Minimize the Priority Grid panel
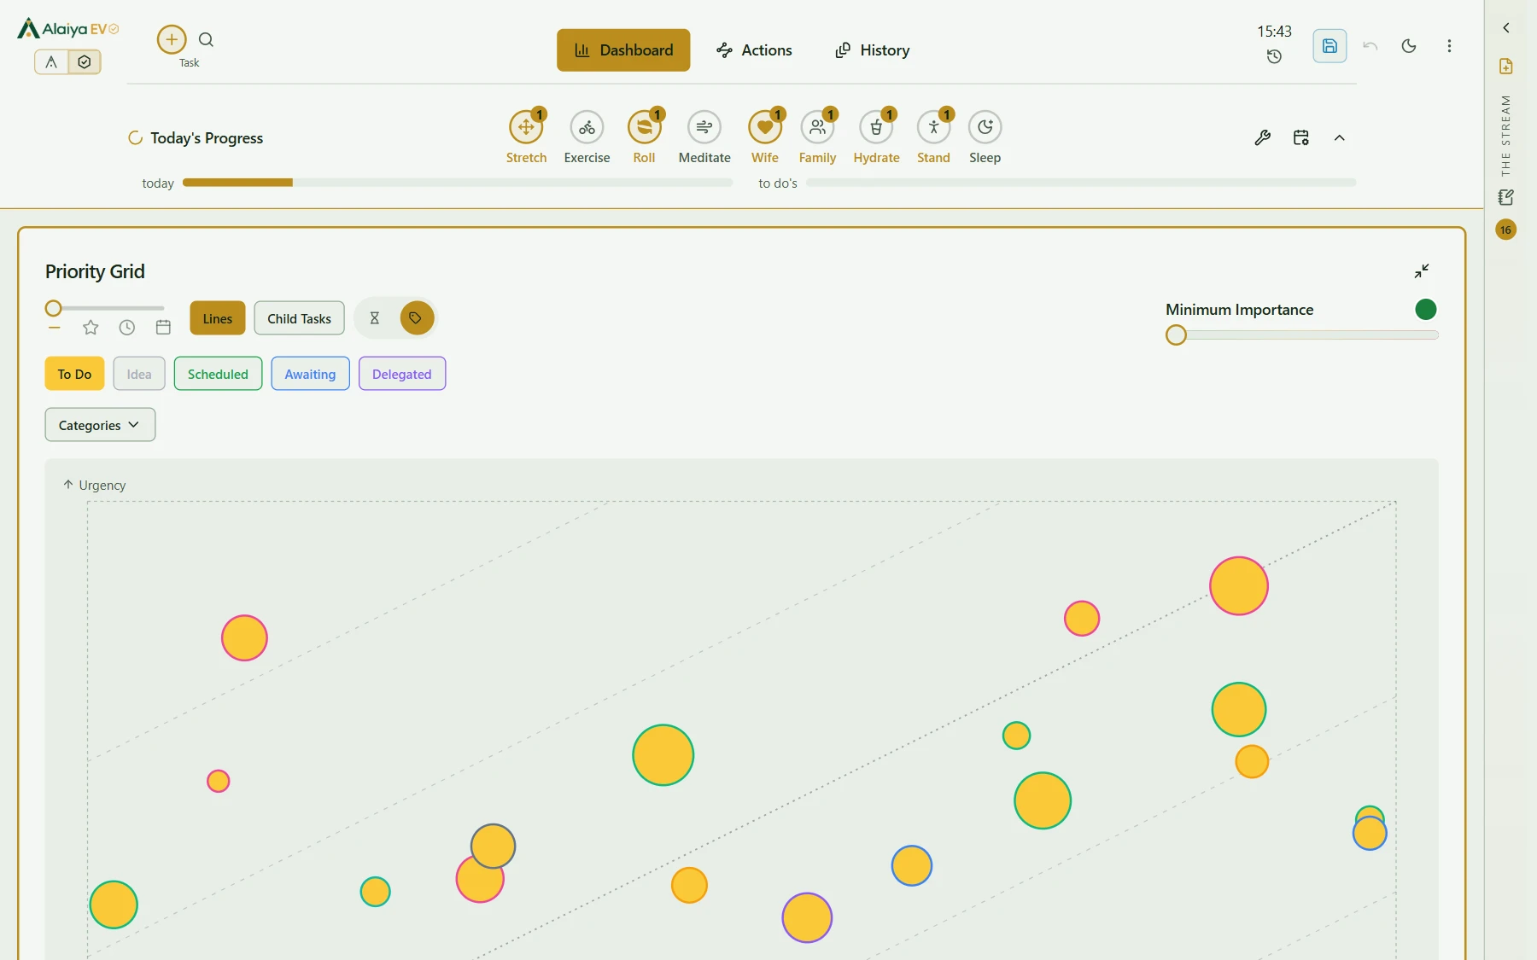The height and width of the screenshot is (960, 1537). pos(1422,271)
